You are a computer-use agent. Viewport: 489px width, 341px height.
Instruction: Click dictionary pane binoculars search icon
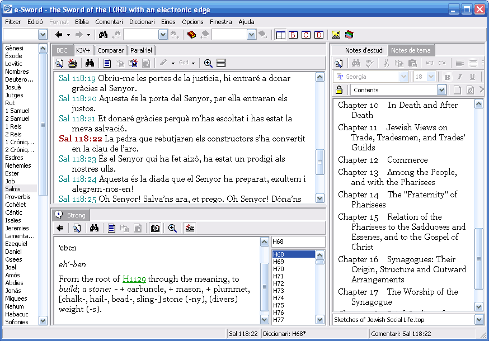point(94,228)
